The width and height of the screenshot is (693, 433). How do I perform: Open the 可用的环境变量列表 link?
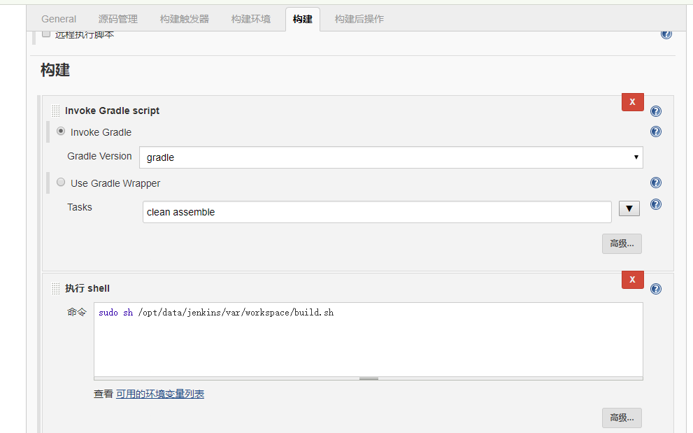click(160, 394)
